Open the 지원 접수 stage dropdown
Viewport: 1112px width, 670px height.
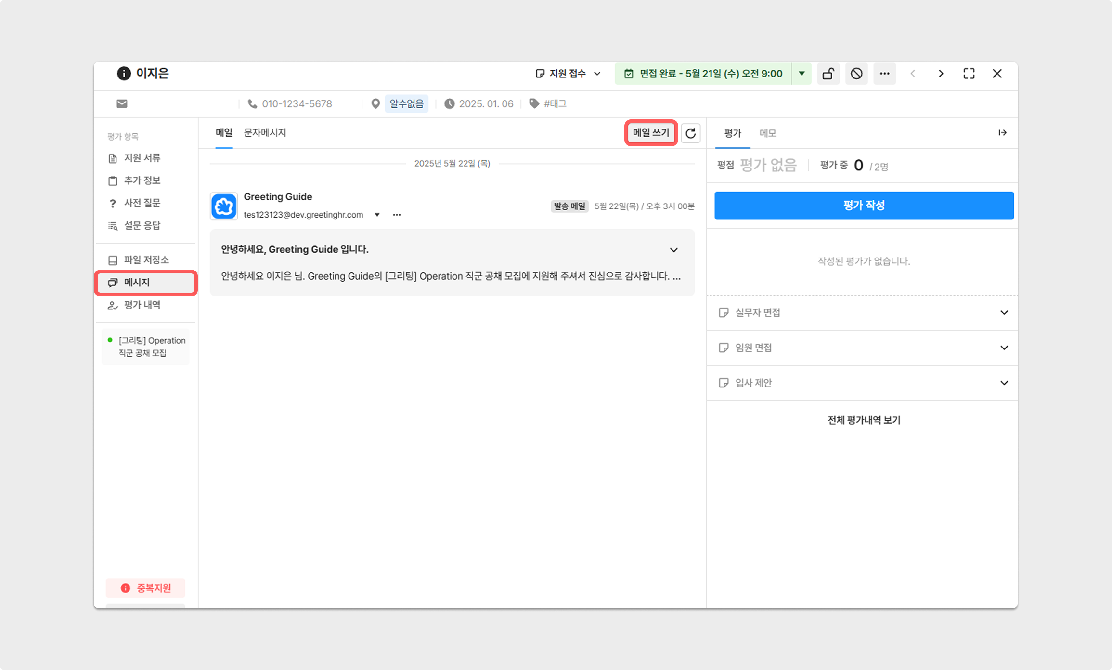(568, 74)
